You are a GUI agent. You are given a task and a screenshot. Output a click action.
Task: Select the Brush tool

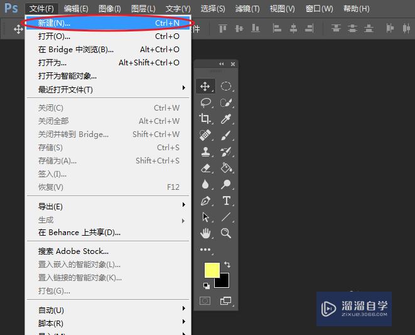point(226,135)
